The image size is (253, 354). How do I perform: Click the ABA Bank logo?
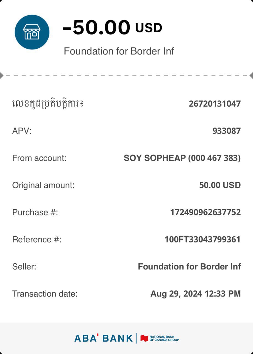pyautogui.click(x=103, y=338)
